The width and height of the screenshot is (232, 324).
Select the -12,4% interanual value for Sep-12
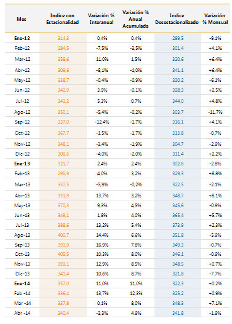102,122
